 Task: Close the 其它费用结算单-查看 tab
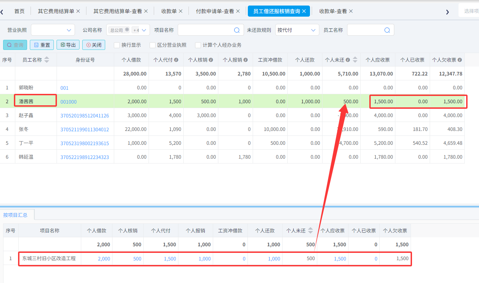tap(146, 11)
